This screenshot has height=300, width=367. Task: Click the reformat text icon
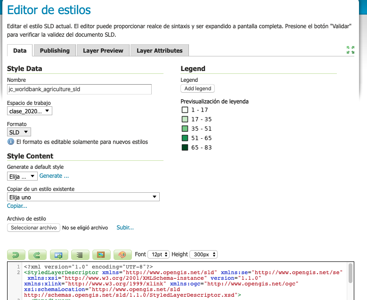point(80,255)
